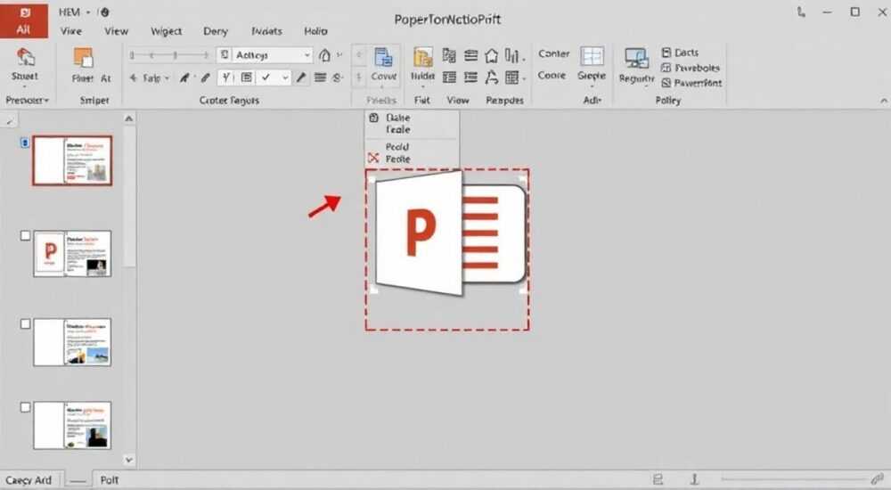Open the quick access arrow next to HEM
The width and height of the screenshot is (891, 490).
[88, 12]
